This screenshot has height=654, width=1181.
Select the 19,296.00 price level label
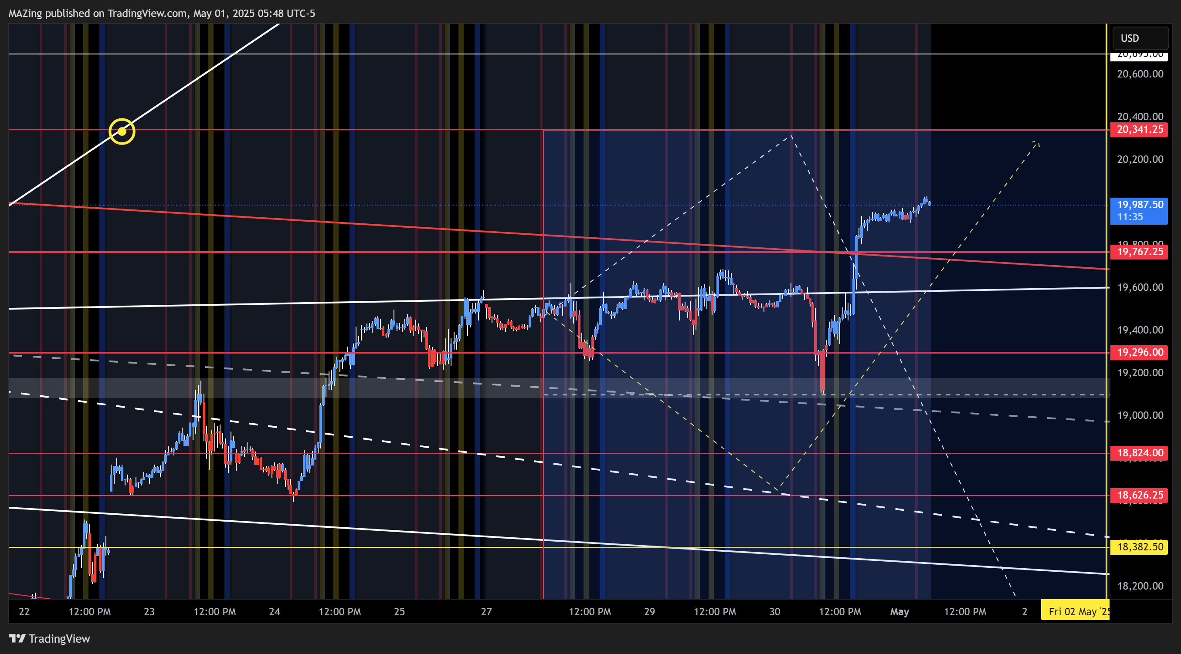1139,352
